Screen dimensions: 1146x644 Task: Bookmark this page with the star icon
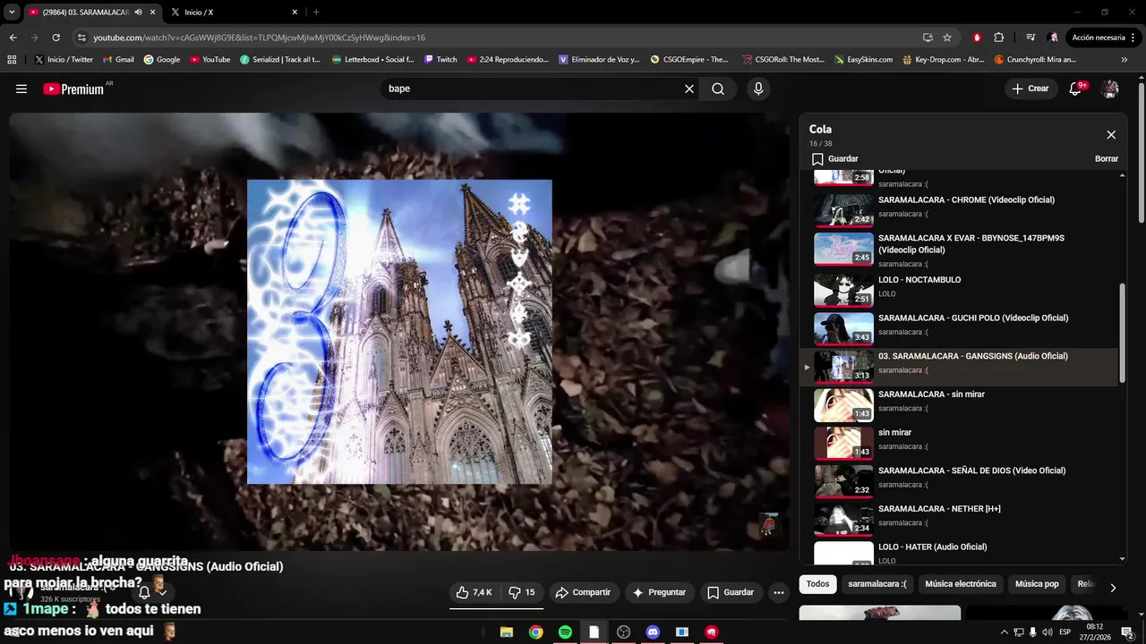[947, 38]
